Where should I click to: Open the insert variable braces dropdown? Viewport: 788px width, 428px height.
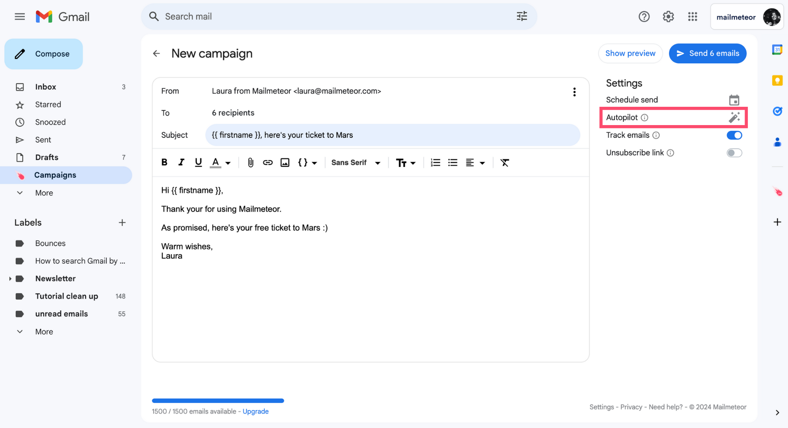(307, 162)
